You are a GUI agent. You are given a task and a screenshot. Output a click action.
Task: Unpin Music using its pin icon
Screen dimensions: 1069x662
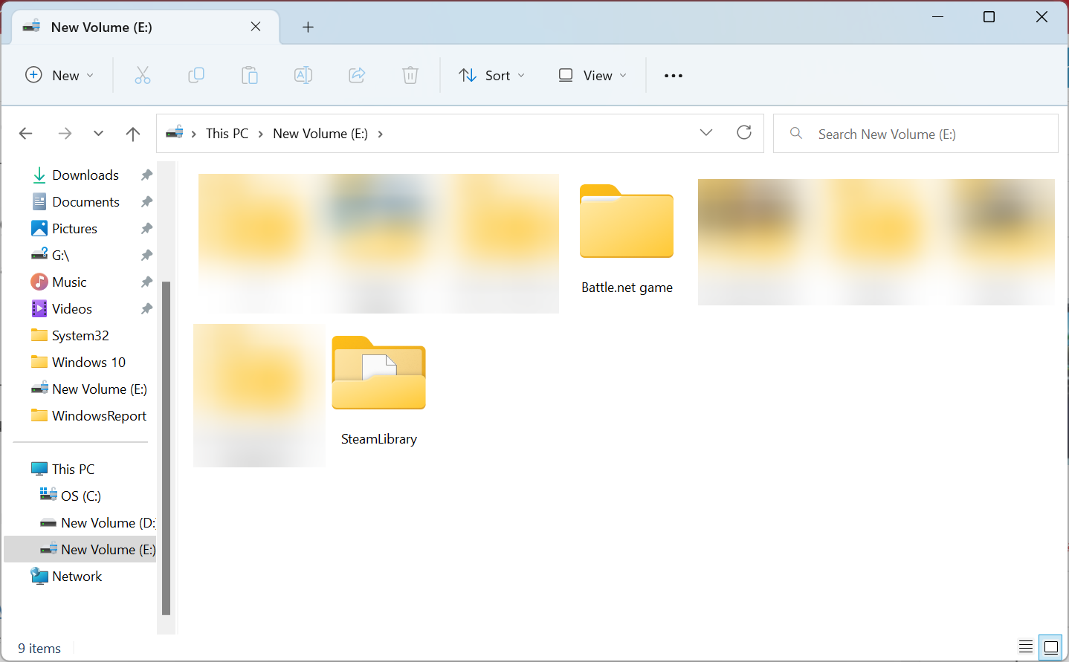pyautogui.click(x=146, y=282)
